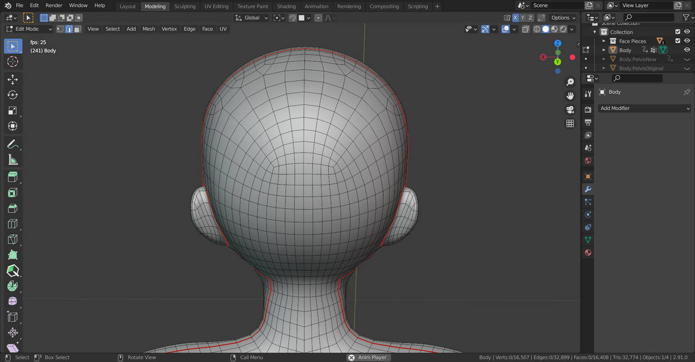Select the Move tool in the left toolbar
The height and width of the screenshot is (362, 695).
[x=12, y=80]
